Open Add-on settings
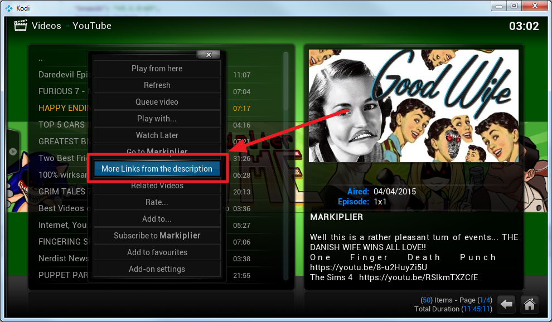This screenshot has width=552, height=322. tap(157, 269)
